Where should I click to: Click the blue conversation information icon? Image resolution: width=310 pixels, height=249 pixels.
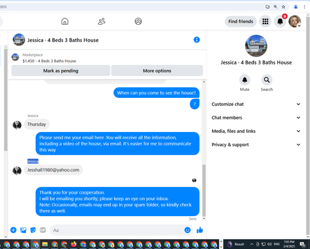[x=197, y=40]
